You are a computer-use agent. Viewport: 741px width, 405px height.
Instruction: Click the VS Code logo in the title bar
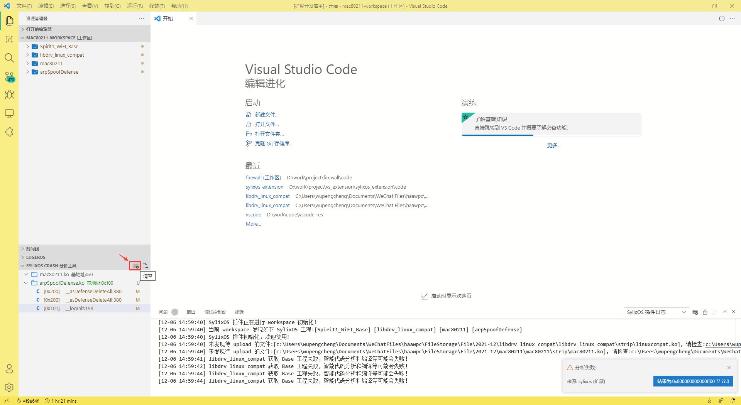click(x=7, y=6)
